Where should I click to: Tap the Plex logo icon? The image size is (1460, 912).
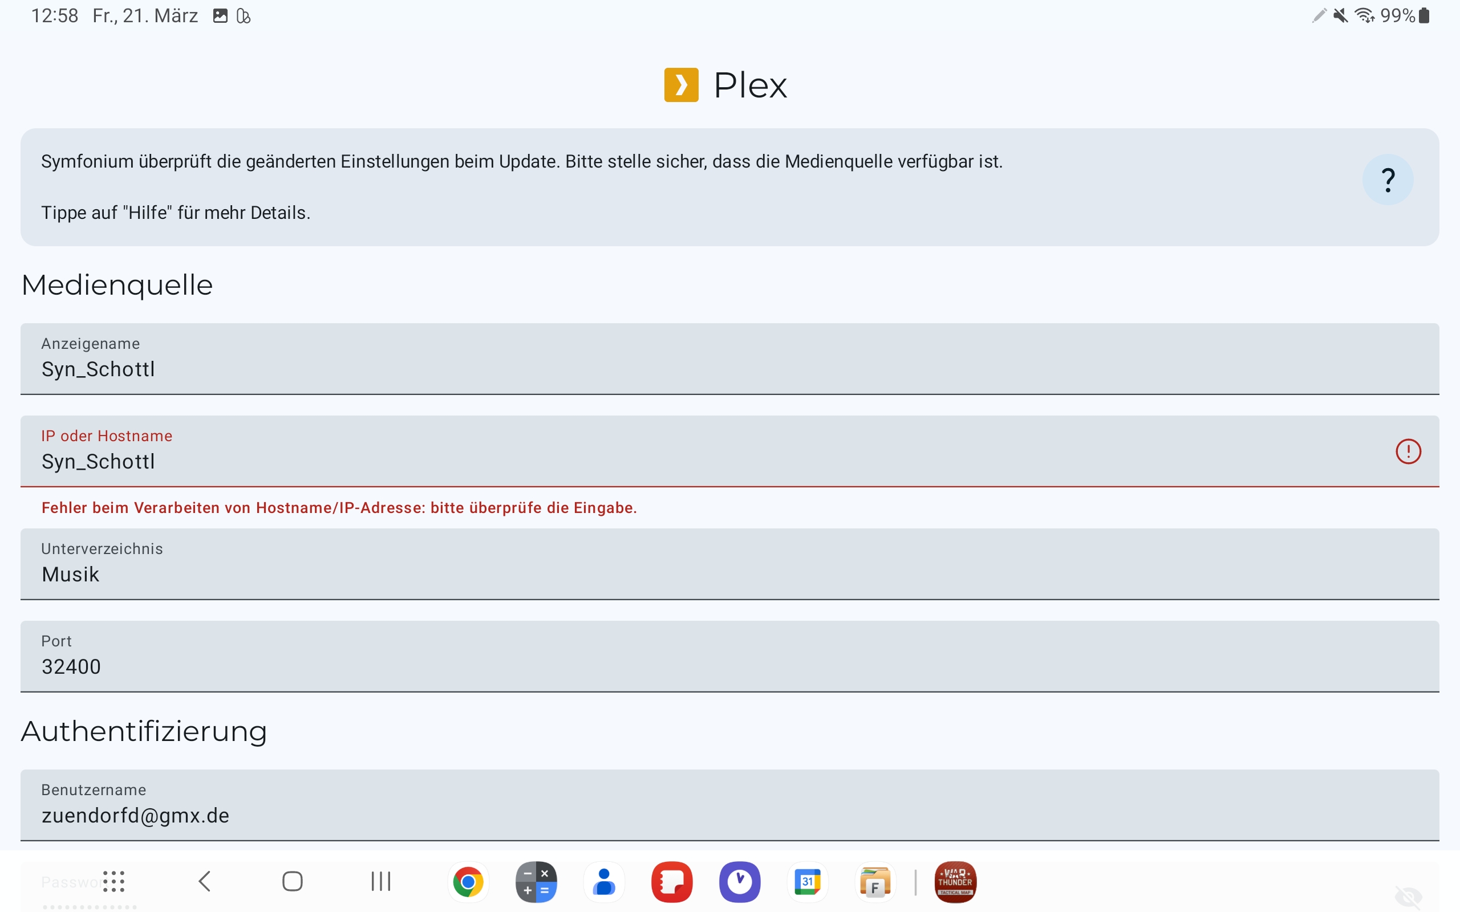tap(681, 85)
